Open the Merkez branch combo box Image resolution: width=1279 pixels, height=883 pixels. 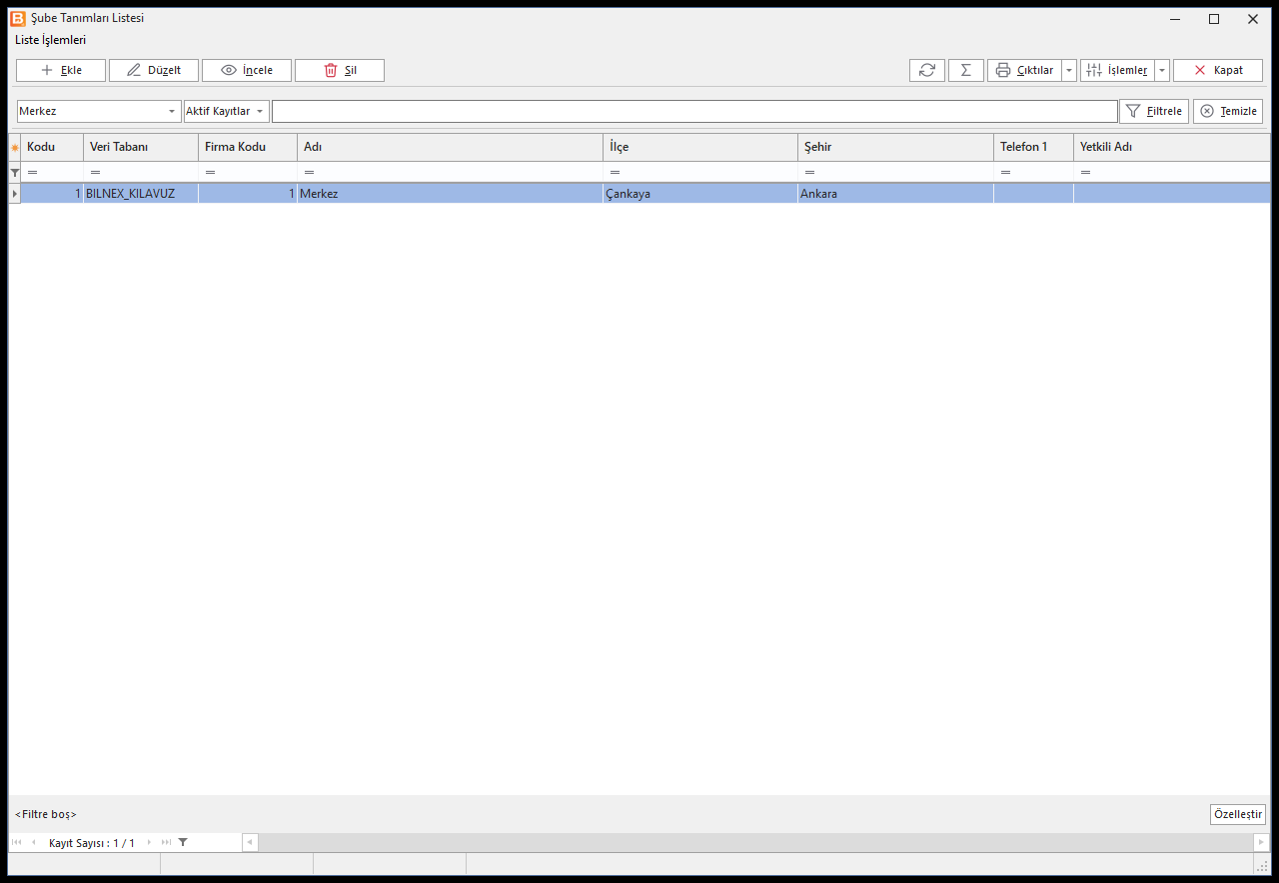99,111
